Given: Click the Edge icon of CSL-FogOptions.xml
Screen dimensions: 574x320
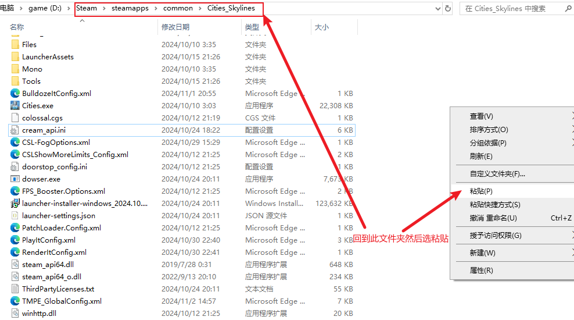Looking at the screenshot, I should pos(15,142).
